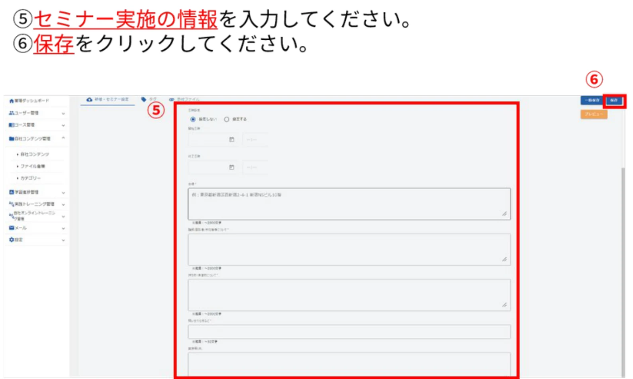Click the 自社オンライントレーニング管理 sidebar icon

11,216
